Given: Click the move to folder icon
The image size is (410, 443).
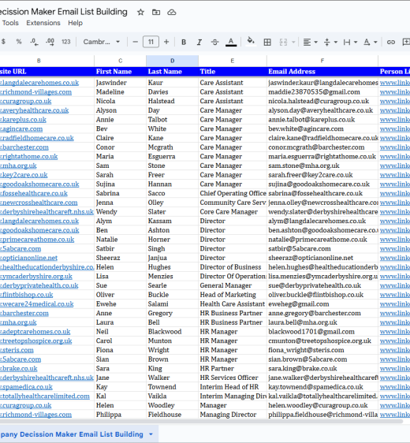Looking at the screenshot, I should point(156,12).
